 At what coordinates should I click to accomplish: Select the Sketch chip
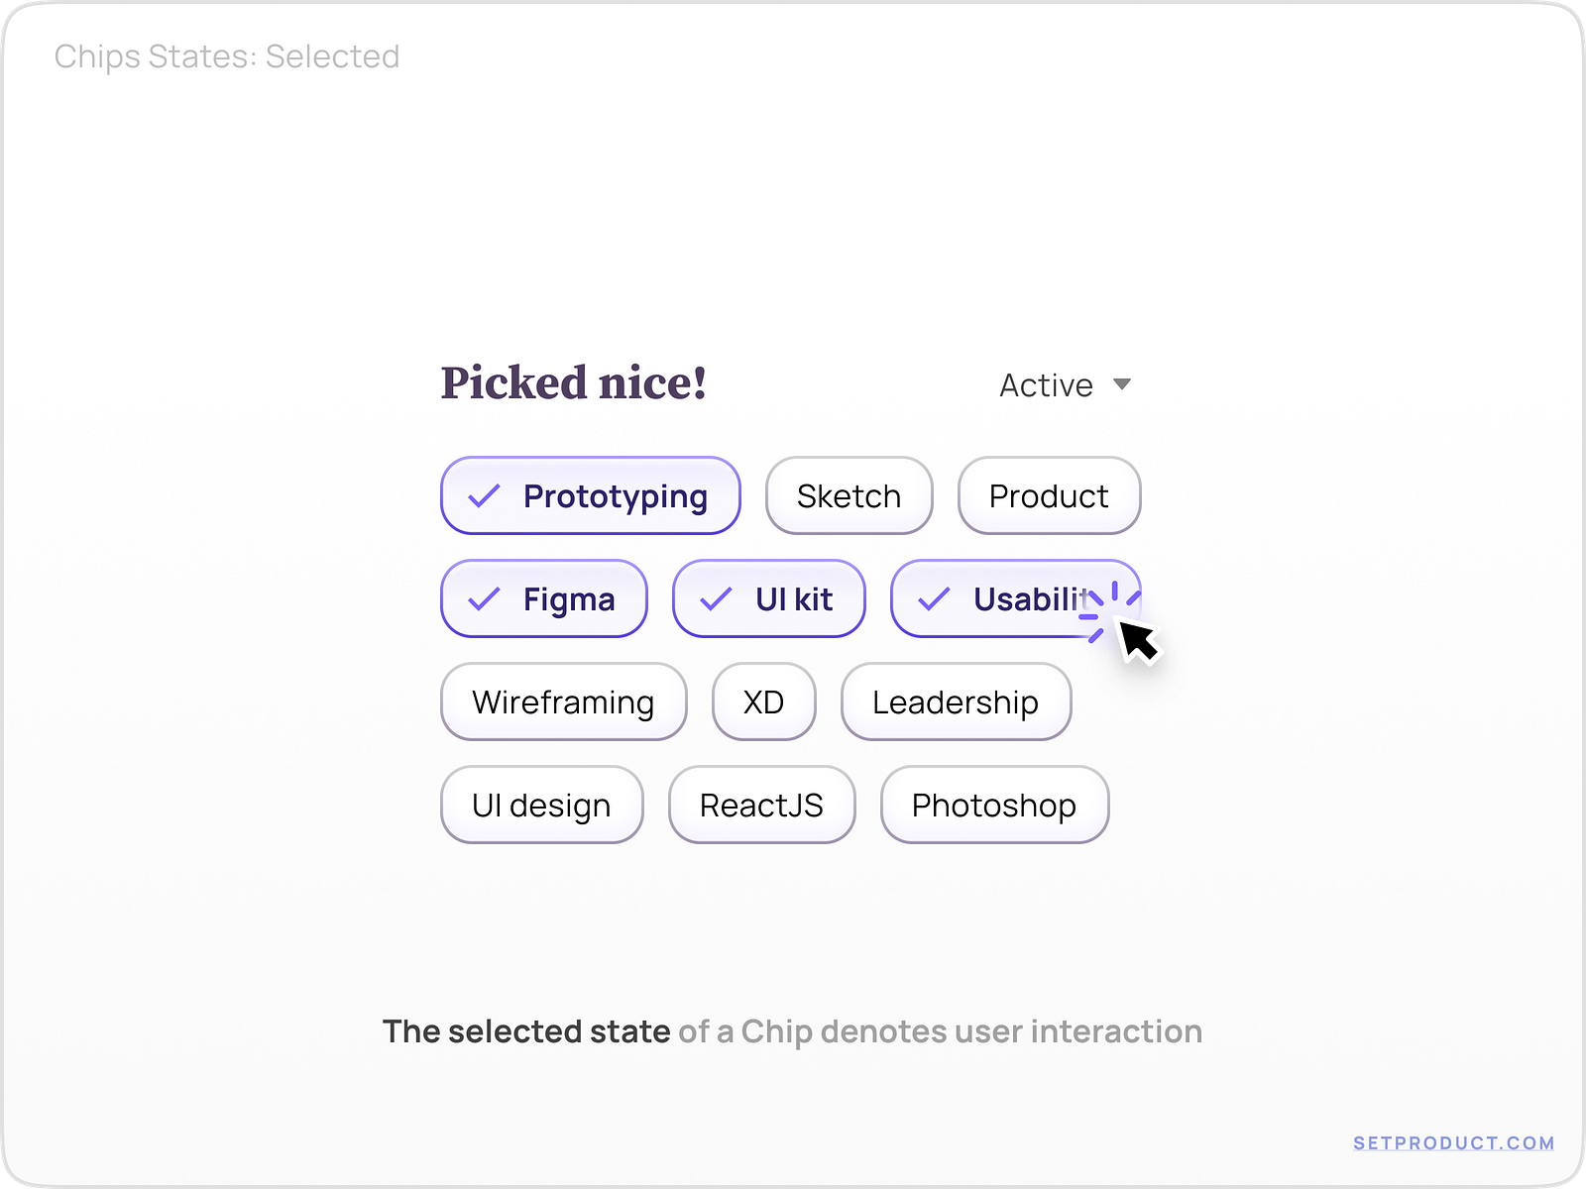(x=849, y=495)
